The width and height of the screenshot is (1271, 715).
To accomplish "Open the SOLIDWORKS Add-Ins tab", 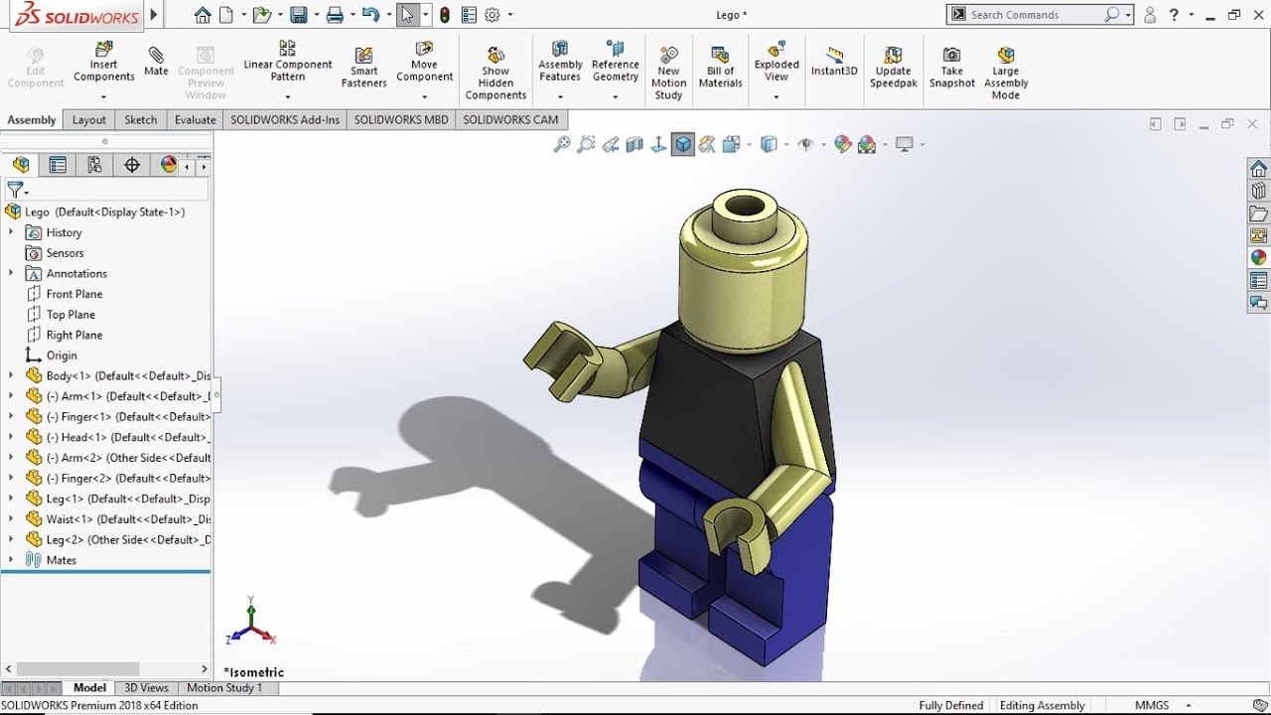I will click(285, 120).
